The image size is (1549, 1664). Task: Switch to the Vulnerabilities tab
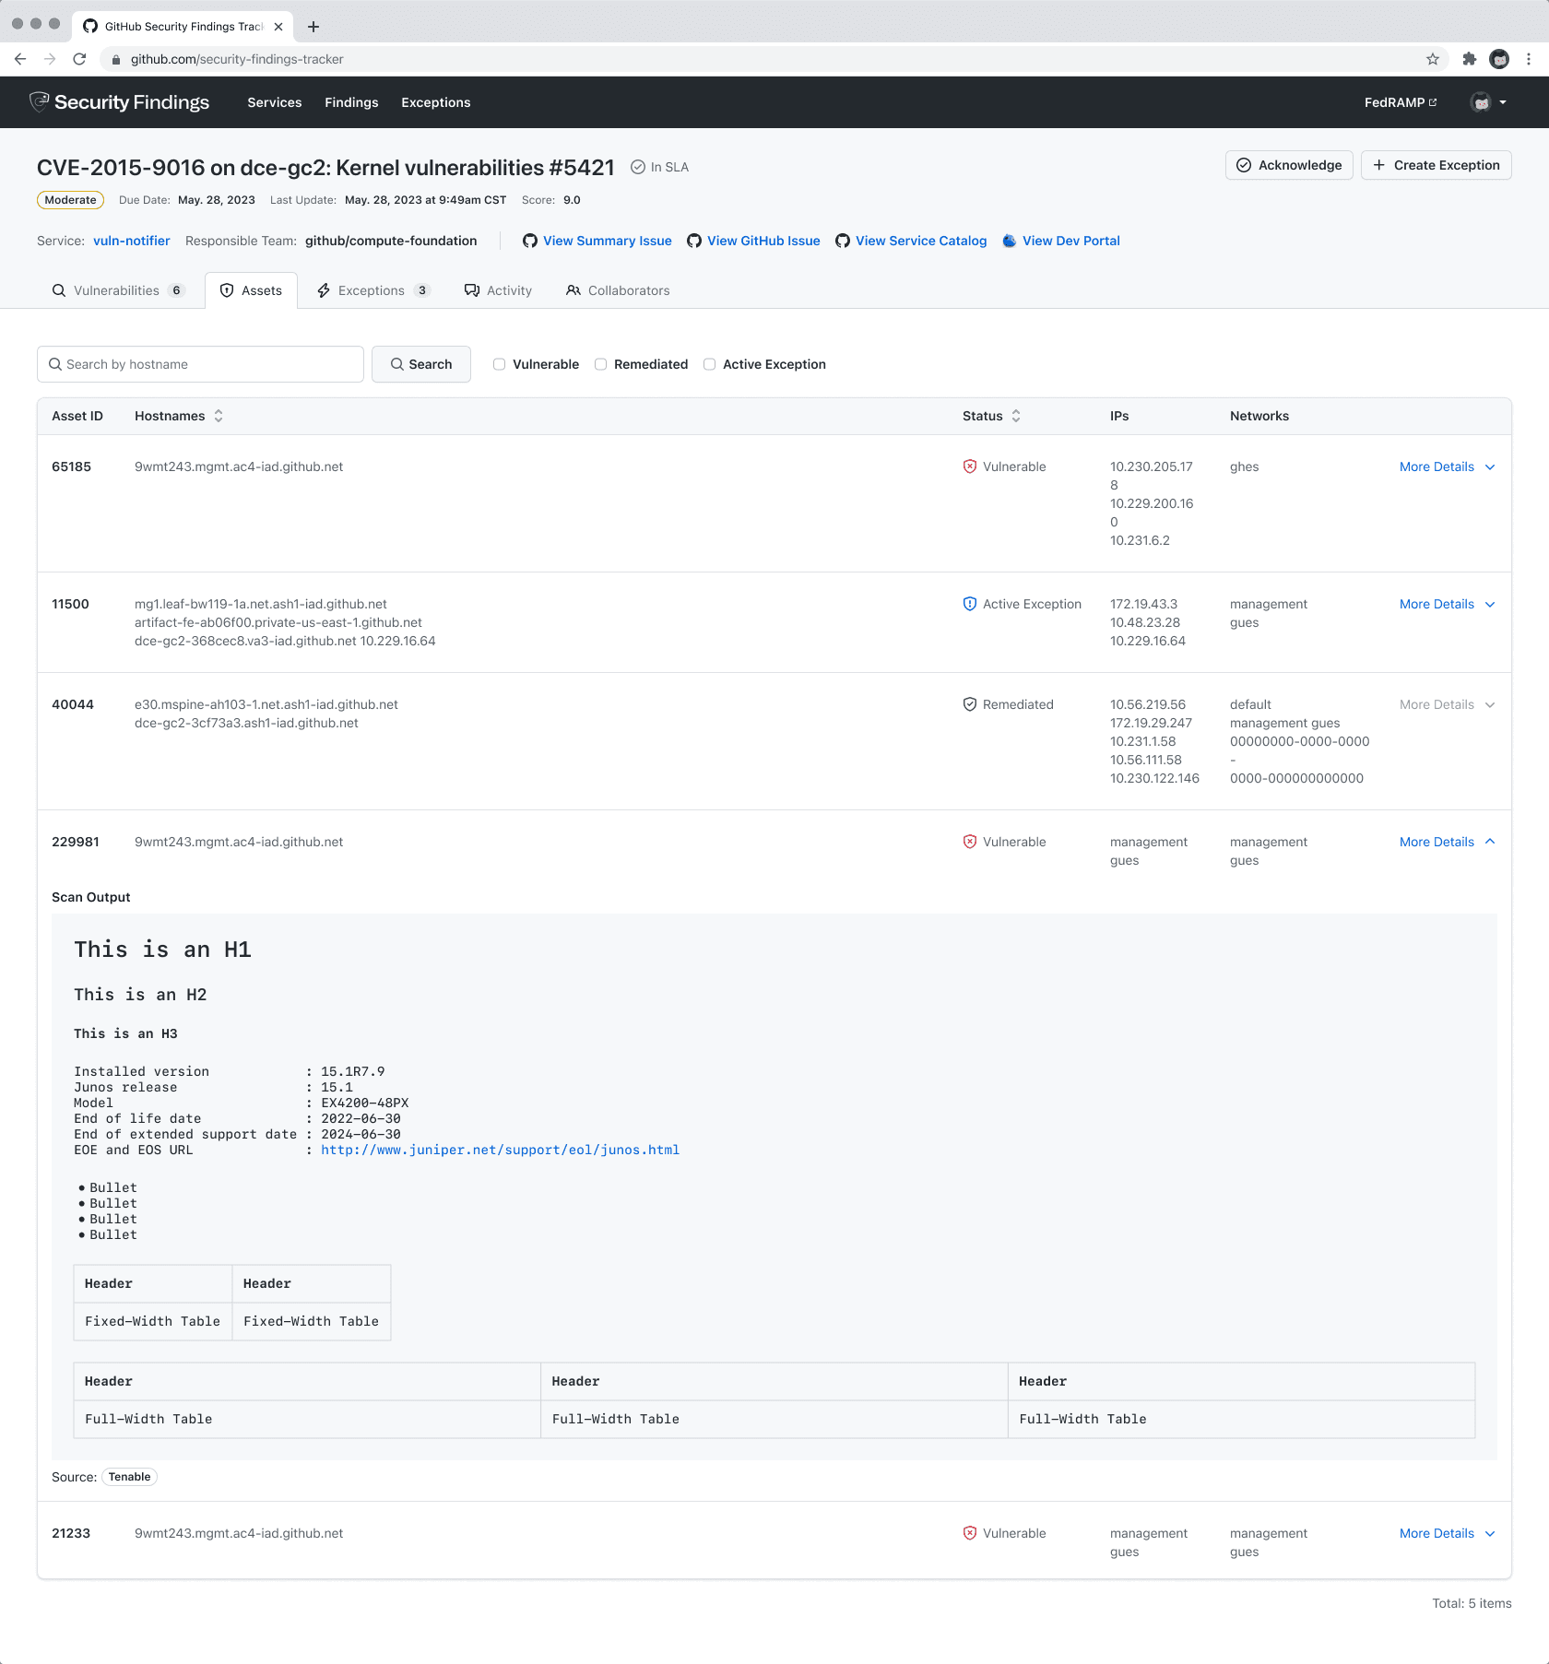click(119, 290)
